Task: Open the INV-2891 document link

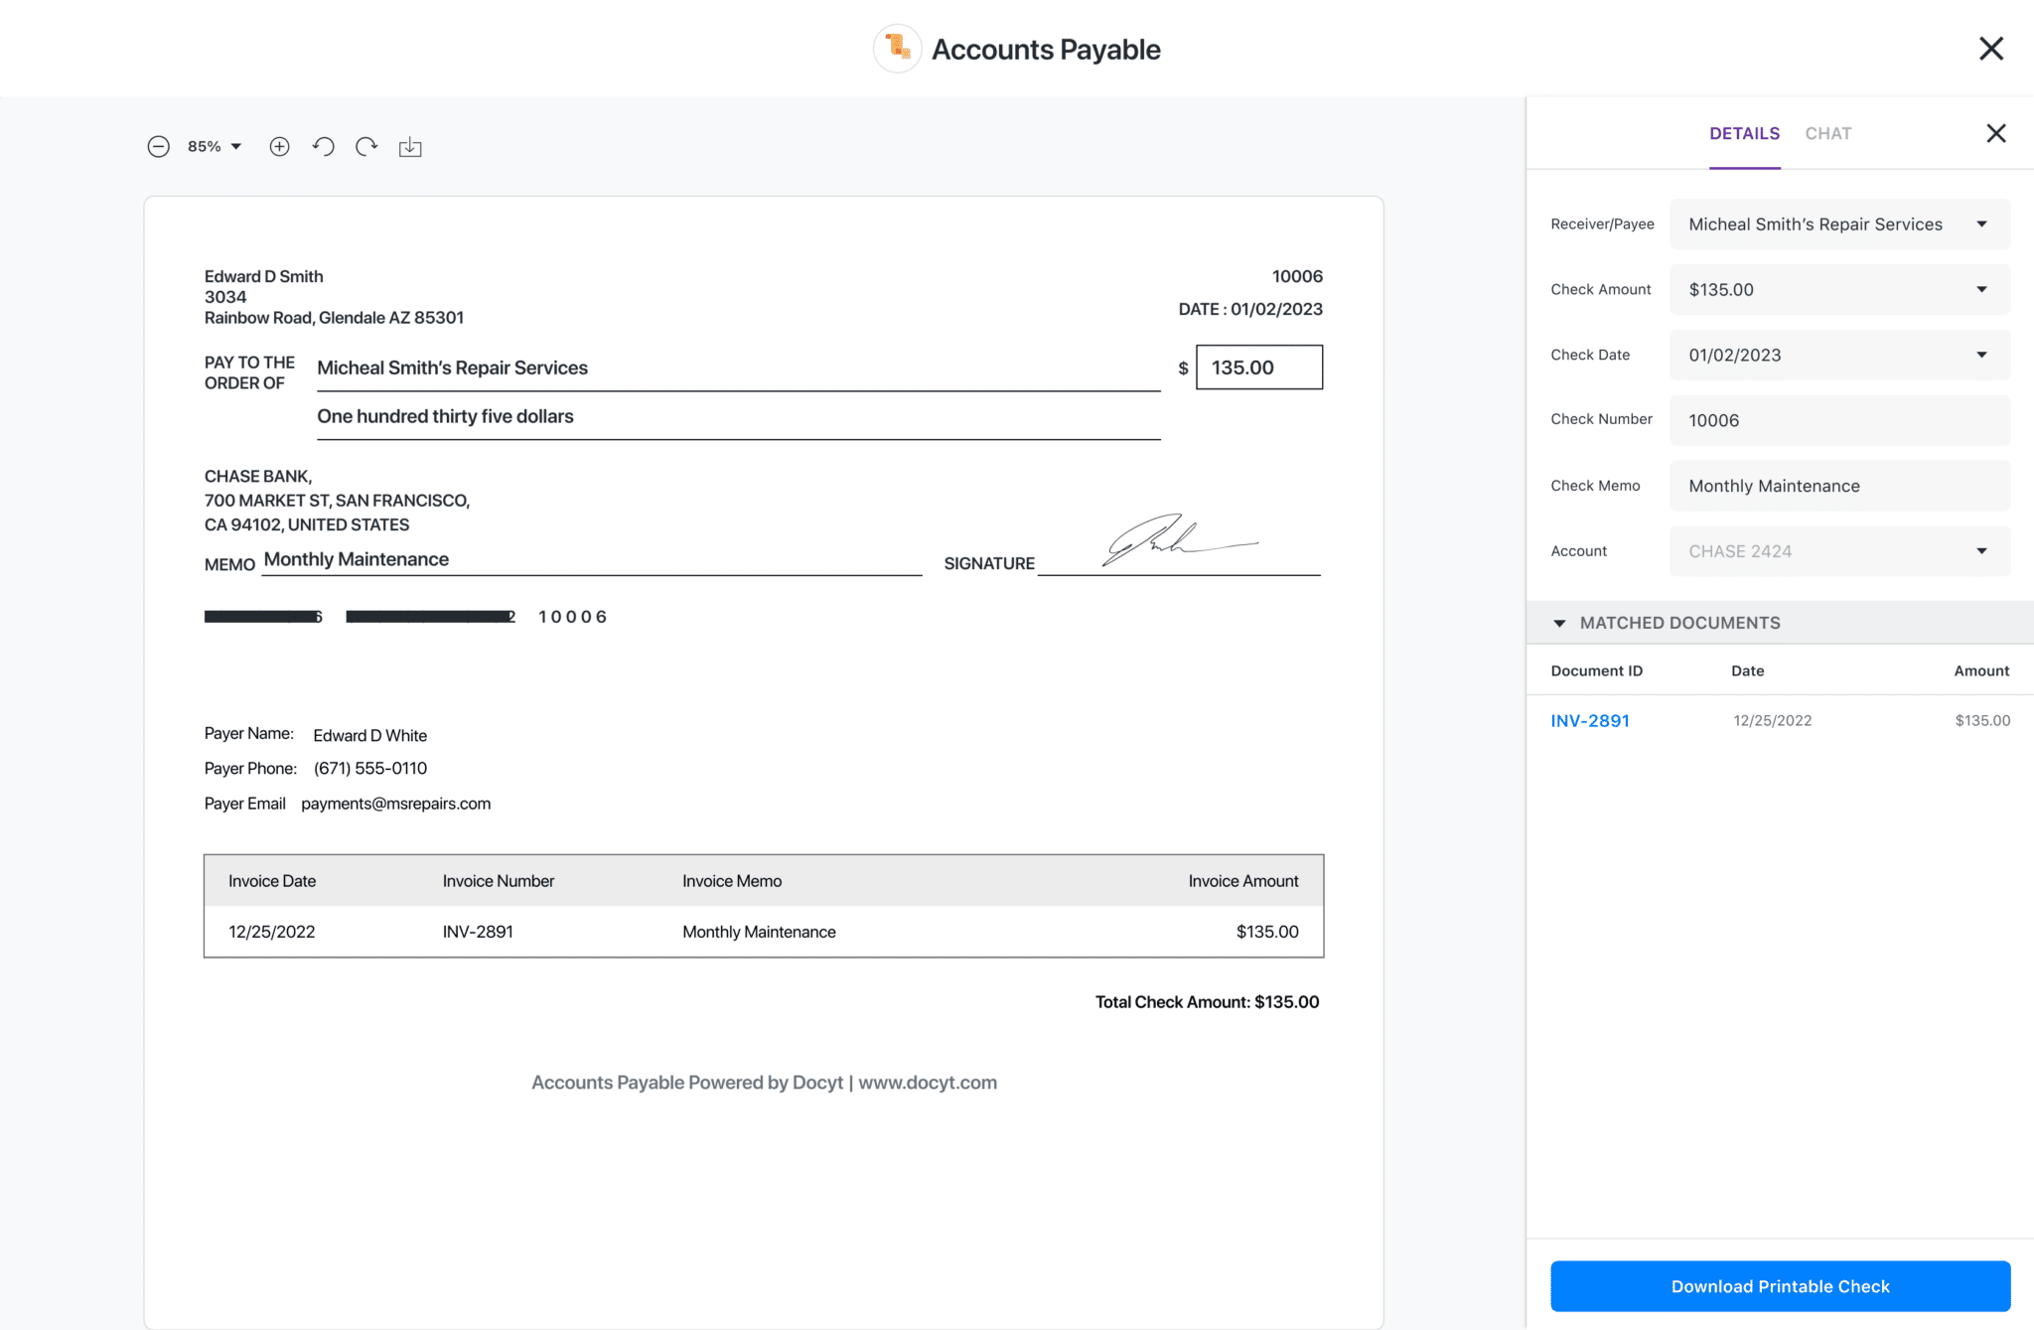Action: (1590, 721)
